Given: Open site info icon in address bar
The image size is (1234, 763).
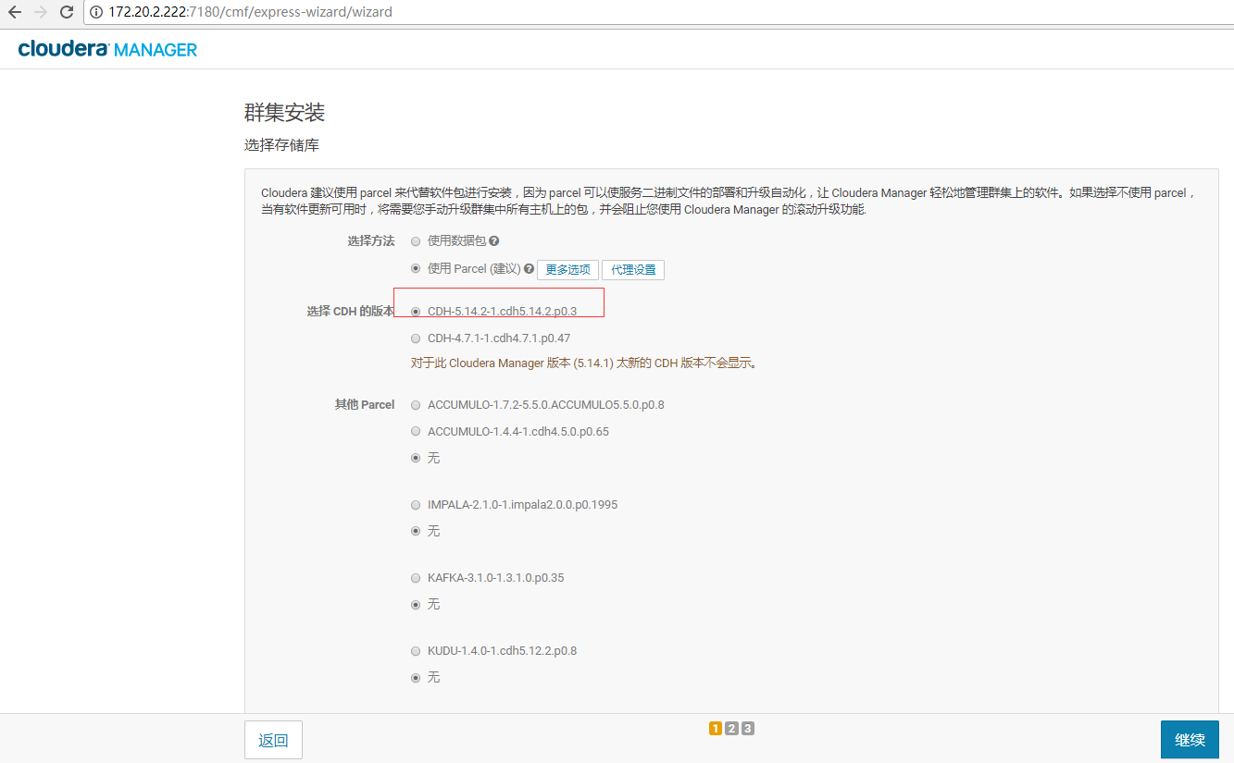Looking at the screenshot, I should (x=98, y=12).
